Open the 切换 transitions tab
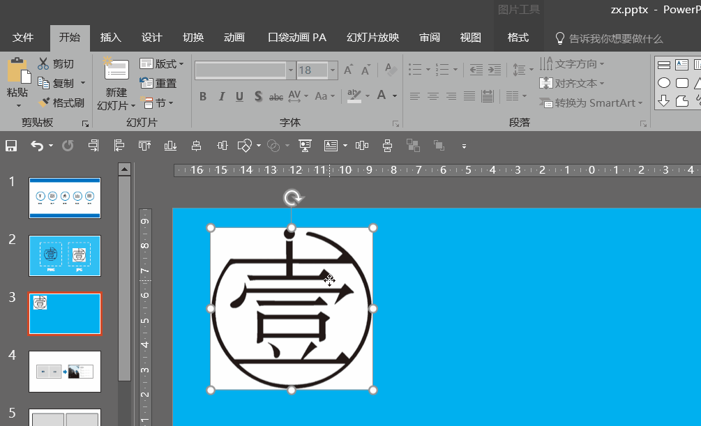 [x=193, y=38]
